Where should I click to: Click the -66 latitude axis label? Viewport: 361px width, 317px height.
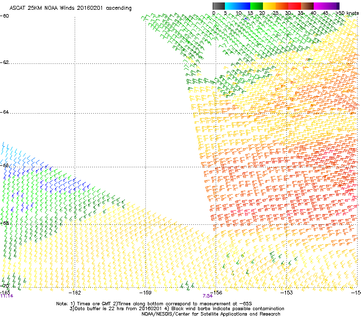pyautogui.click(x=4, y=165)
